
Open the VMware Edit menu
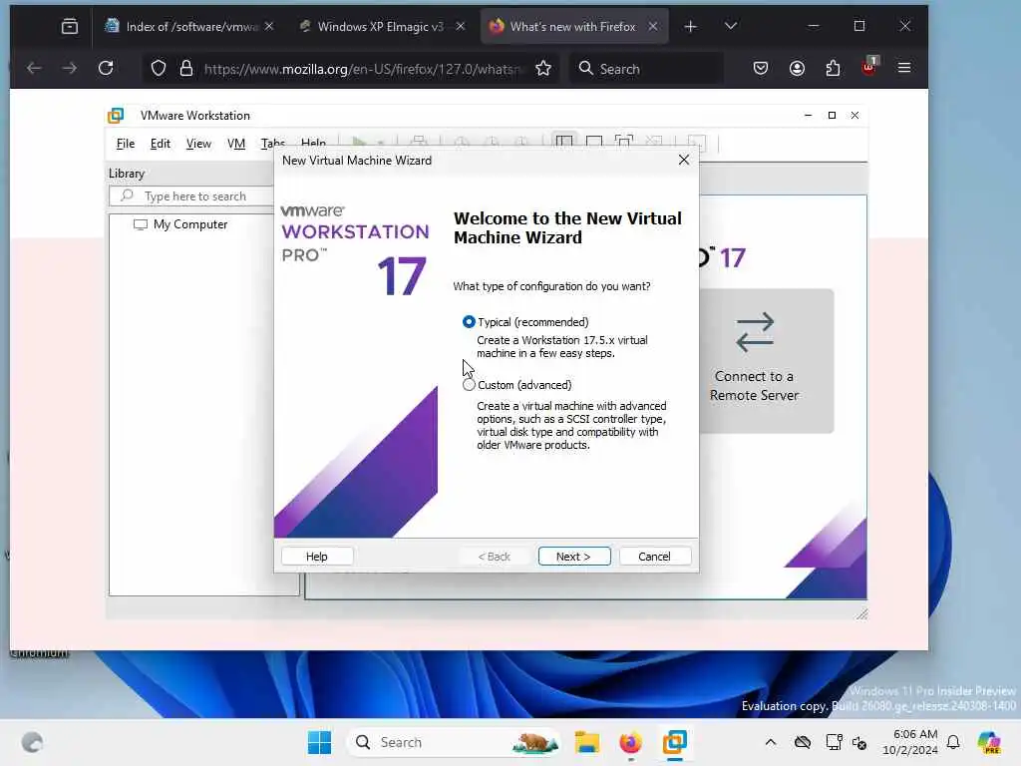(161, 144)
